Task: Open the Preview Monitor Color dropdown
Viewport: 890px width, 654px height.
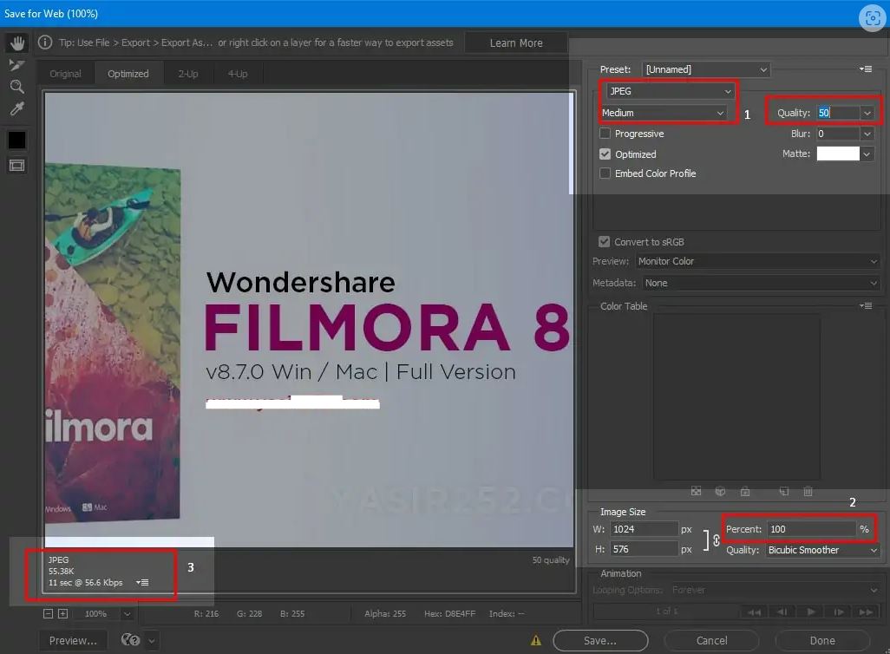Action: point(758,261)
